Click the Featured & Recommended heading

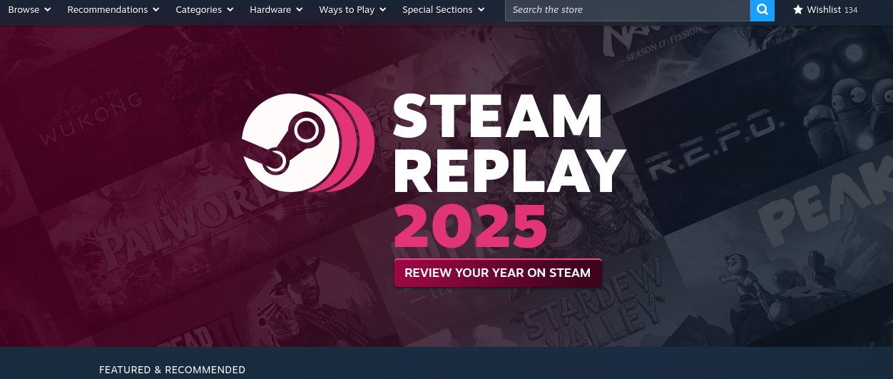point(172,370)
